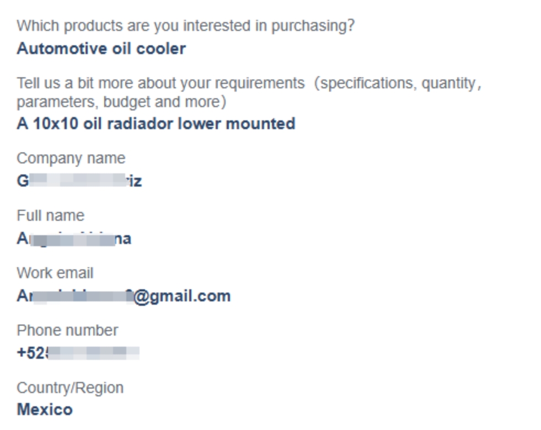Click the word 'purchasing?' in first question
Image resolution: width=541 pixels, height=430 pixels.
(313, 26)
